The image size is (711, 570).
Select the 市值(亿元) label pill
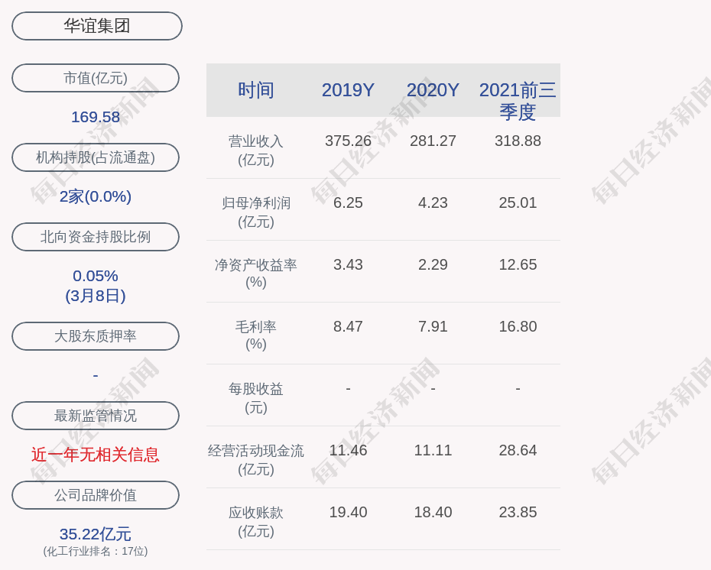click(96, 78)
